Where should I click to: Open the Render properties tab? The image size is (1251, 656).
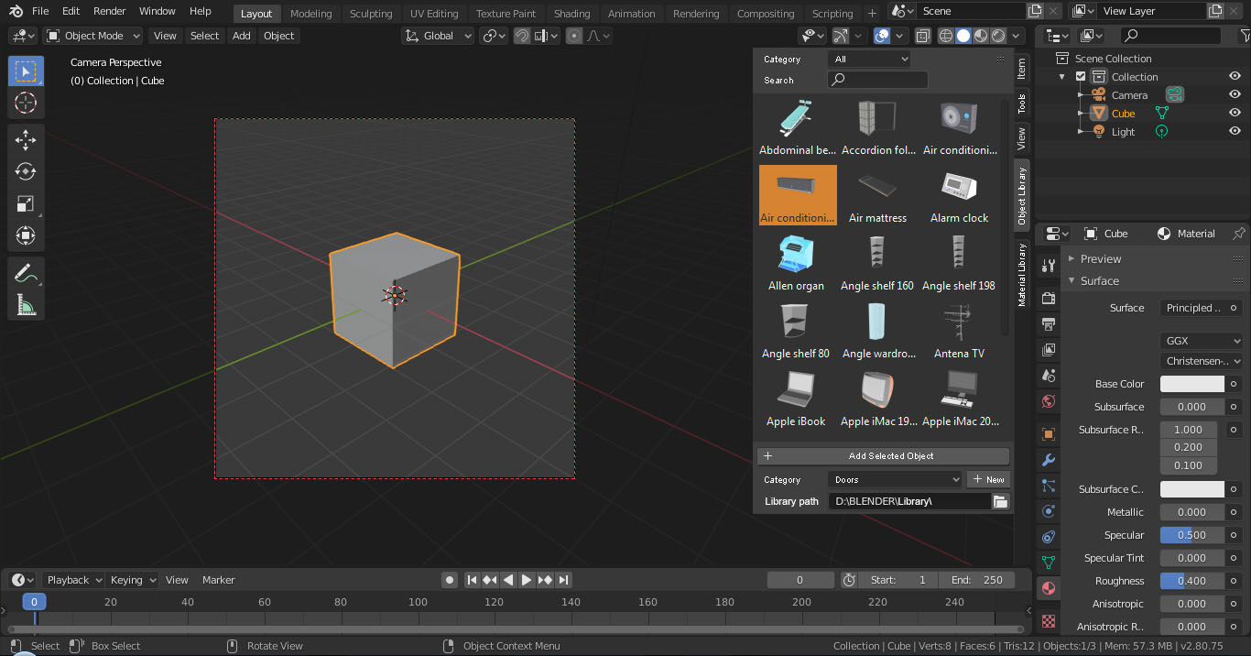tap(1049, 298)
